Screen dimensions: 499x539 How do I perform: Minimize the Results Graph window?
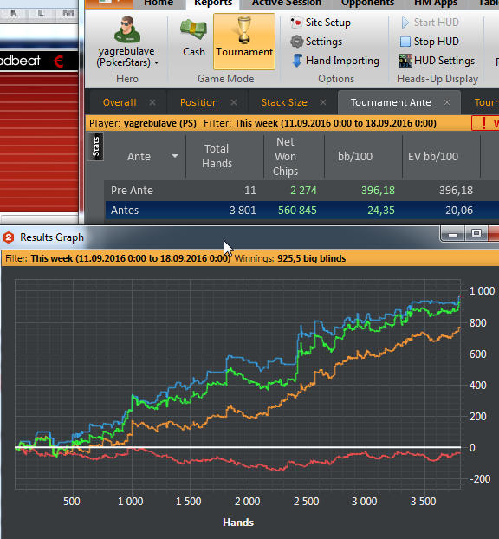tap(453, 234)
